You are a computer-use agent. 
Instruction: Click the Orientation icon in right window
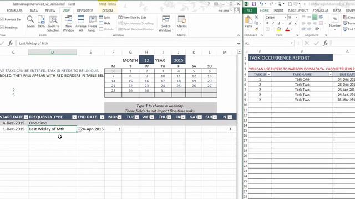tap(317, 29)
